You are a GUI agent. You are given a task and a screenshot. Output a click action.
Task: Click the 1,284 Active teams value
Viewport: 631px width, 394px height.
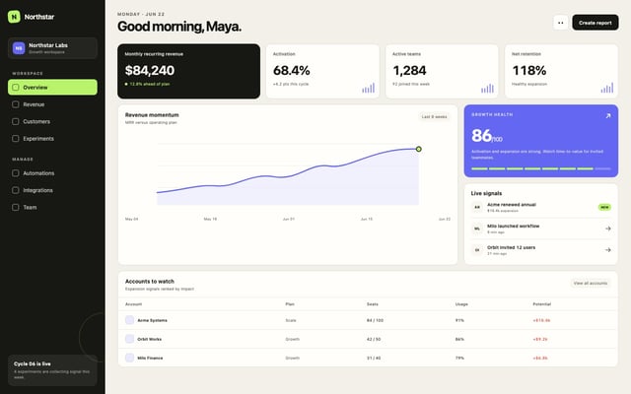coord(409,70)
